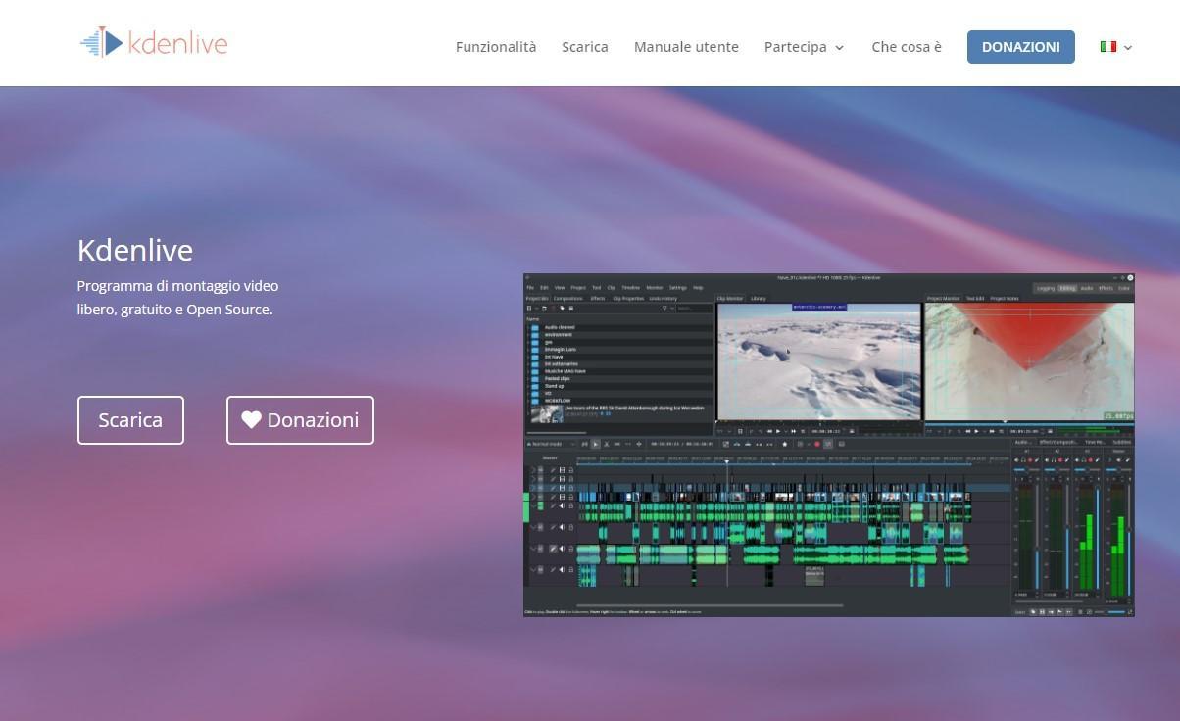Click the outlined Scarica button under the tagline

tap(130, 420)
